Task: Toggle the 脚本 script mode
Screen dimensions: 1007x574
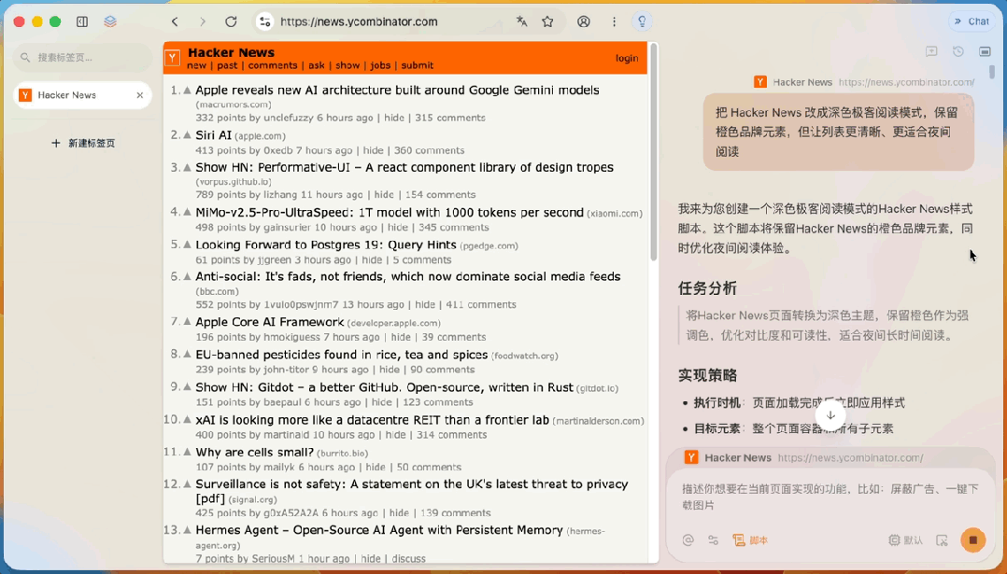Action: coord(750,540)
